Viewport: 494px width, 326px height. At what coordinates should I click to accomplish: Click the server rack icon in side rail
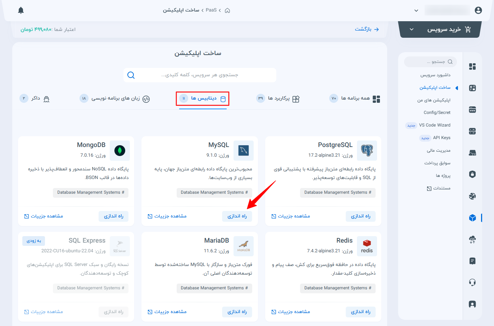tap(472, 131)
